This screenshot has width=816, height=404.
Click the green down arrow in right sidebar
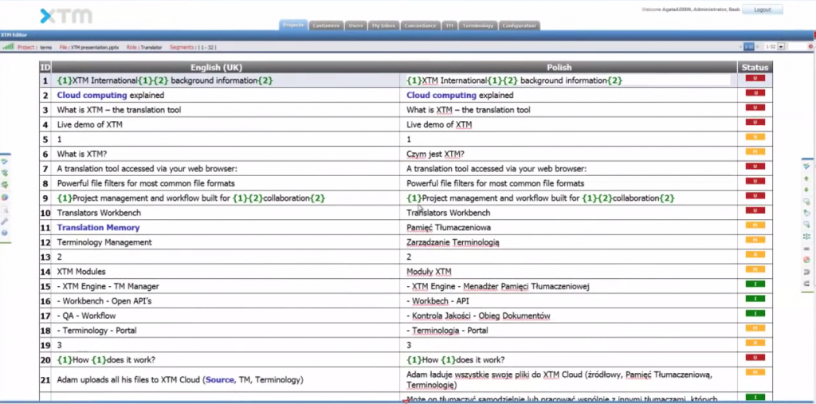tap(806, 190)
